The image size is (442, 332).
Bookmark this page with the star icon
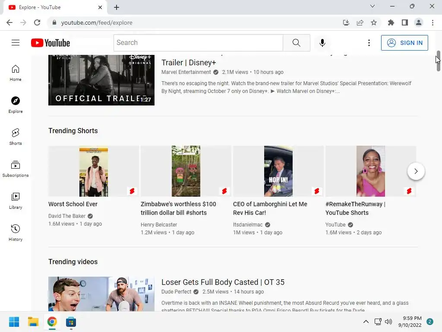tap(374, 22)
